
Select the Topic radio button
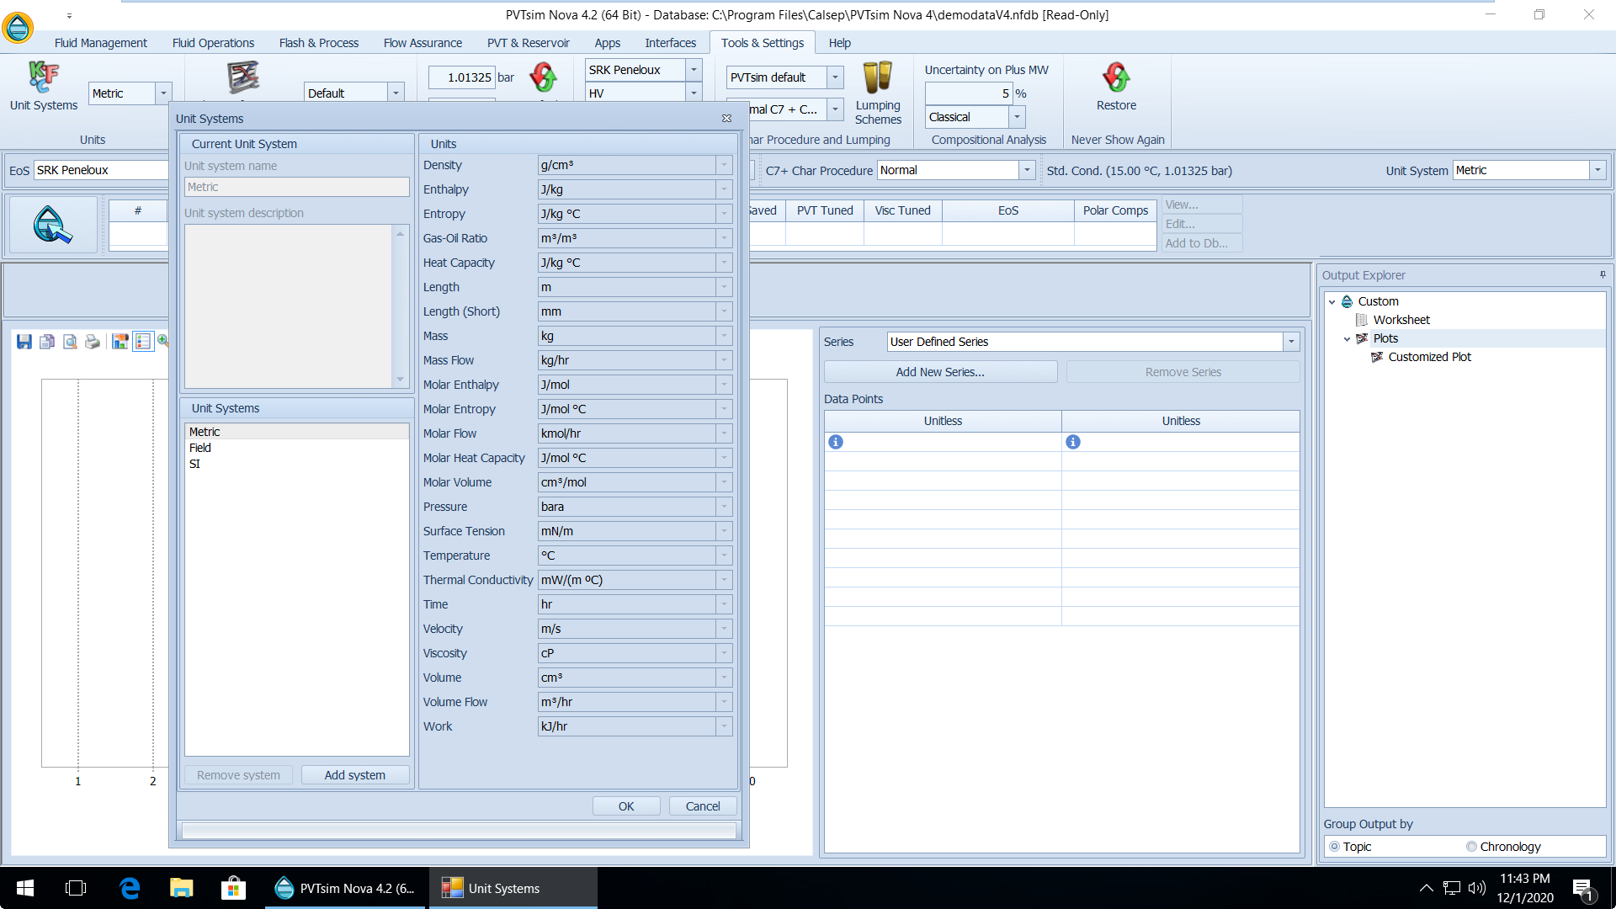pyautogui.click(x=1335, y=847)
